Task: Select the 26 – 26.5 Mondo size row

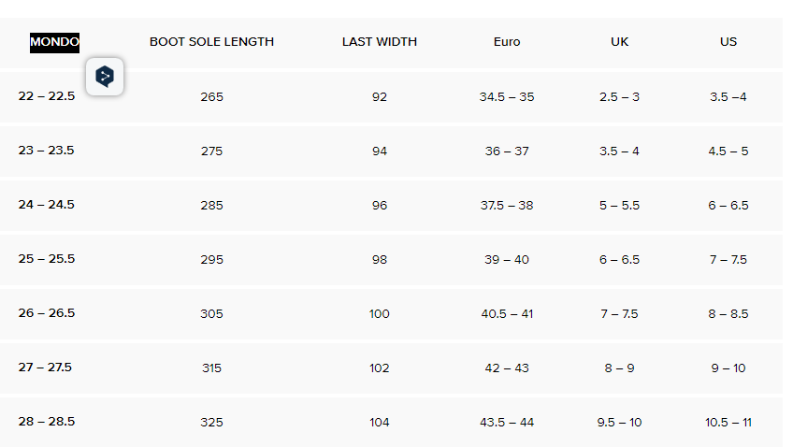Action: point(46,313)
